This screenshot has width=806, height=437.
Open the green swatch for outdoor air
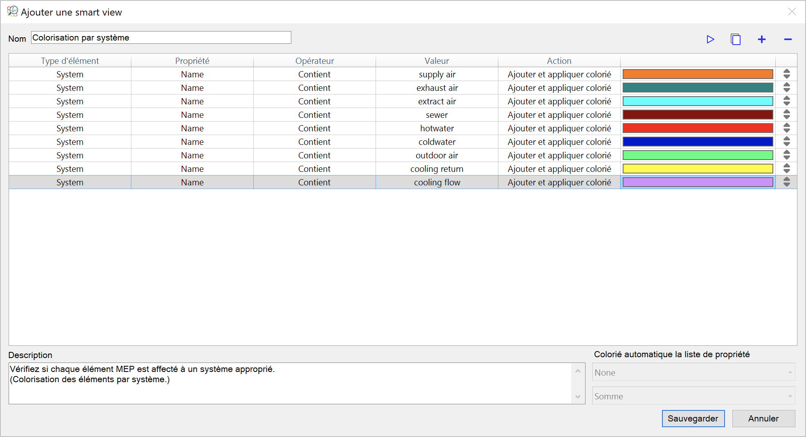(698, 155)
